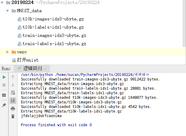This screenshot has width=186, height=136.
Task: Select t10k-images-idx3-ubyte.gz file
Action: coord(53,19)
